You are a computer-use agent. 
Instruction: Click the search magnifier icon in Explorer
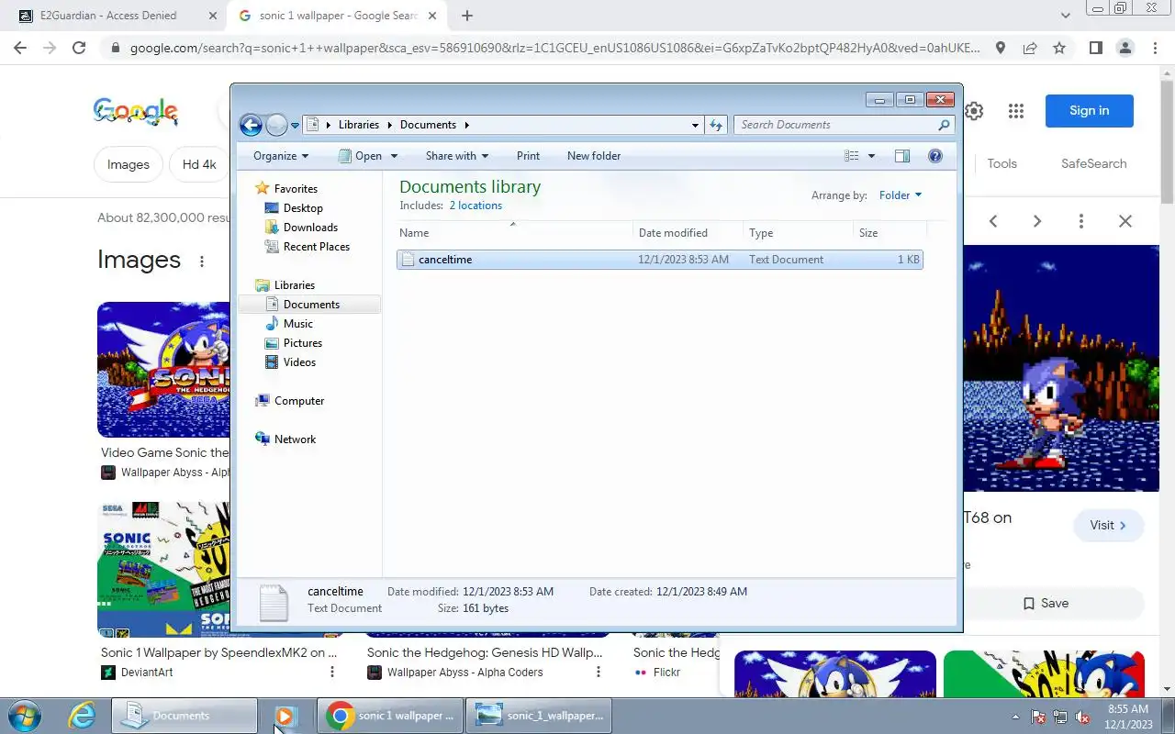pyautogui.click(x=944, y=125)
